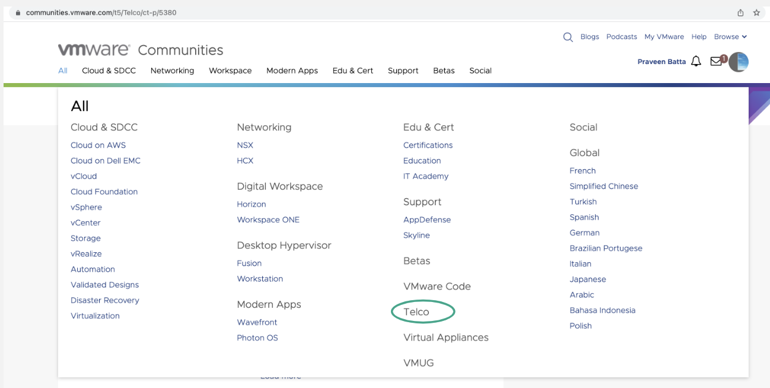Open Workspace ONE link

pos(268,220)
